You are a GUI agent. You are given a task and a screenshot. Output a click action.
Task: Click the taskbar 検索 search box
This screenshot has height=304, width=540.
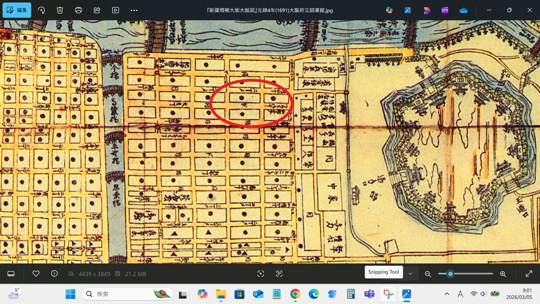(x=128, y=294)
